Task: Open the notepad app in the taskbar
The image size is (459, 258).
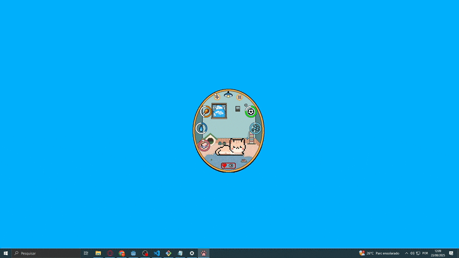Action: pyautogui.click(x=180, y=253)
